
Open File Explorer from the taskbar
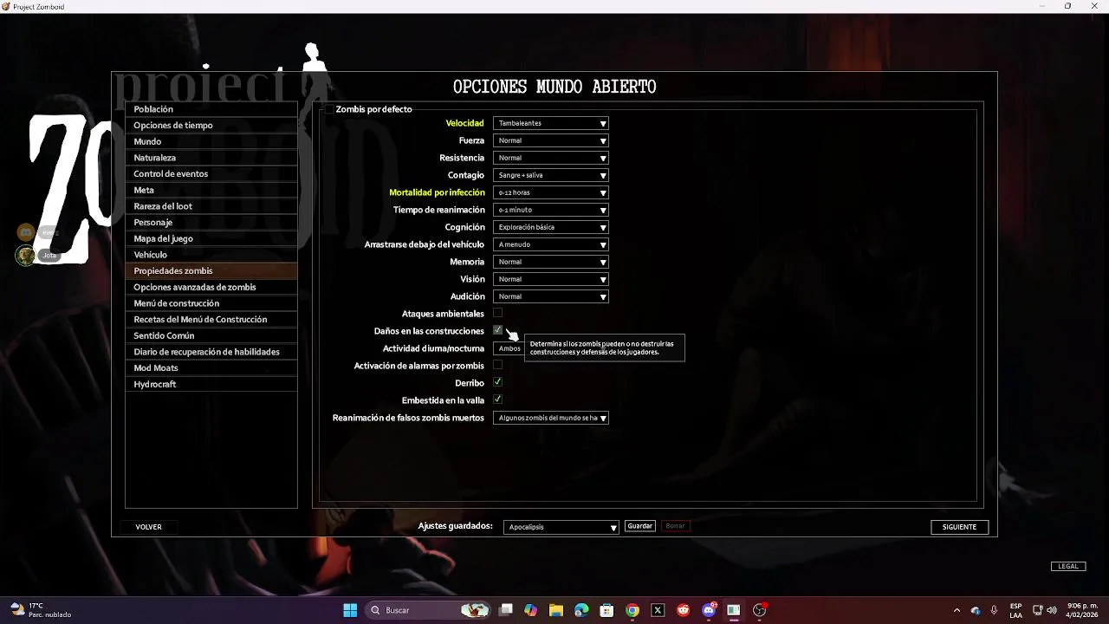pyautogui.click(x=556, y=610)
